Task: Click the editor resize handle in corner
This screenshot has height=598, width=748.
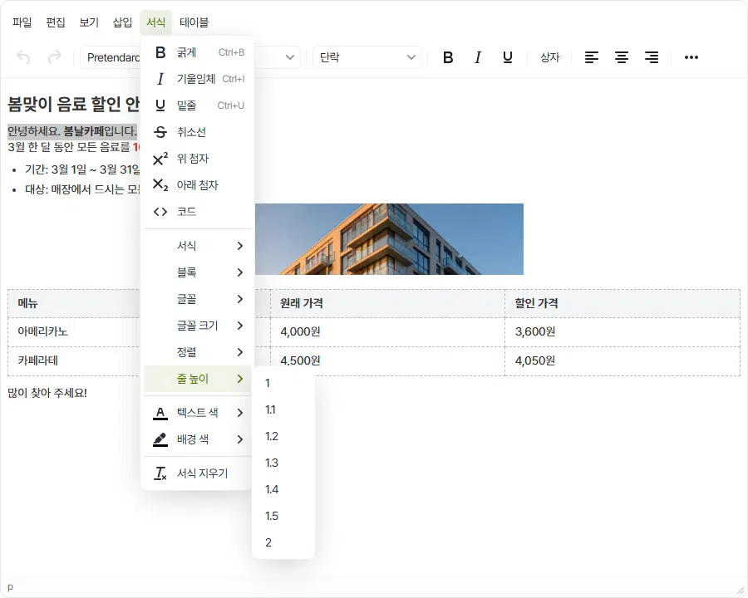Action: [741, 591]
